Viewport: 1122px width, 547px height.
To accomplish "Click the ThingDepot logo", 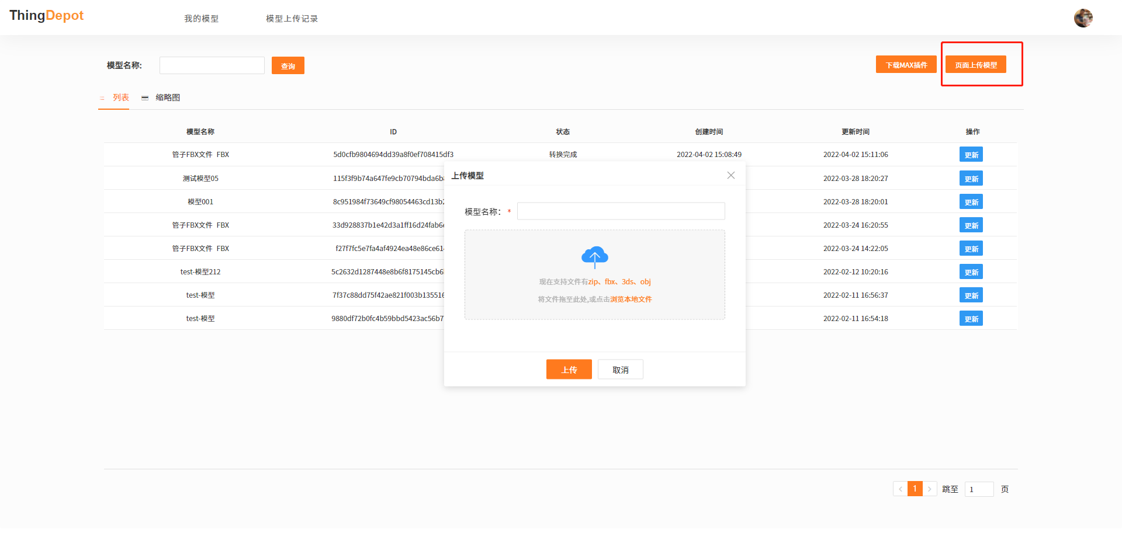I will (46, 15).
